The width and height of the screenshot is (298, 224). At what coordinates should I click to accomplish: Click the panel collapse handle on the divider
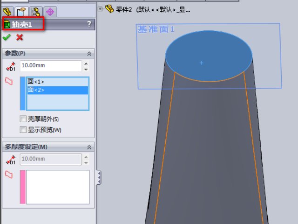click(x=99, y=177)
